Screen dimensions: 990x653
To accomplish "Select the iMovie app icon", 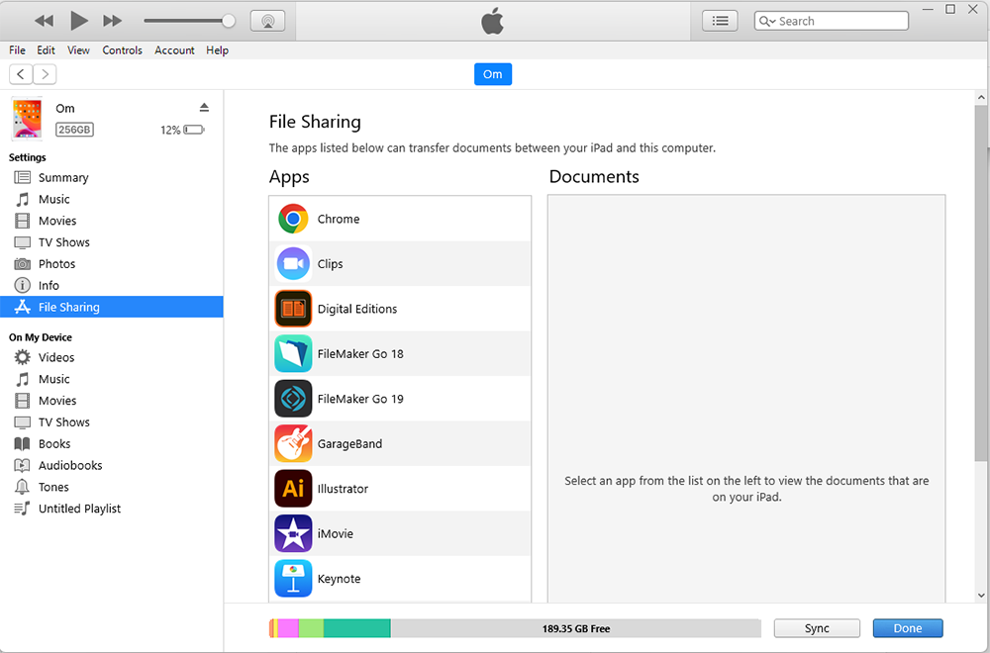I will [x=293, y=533].
